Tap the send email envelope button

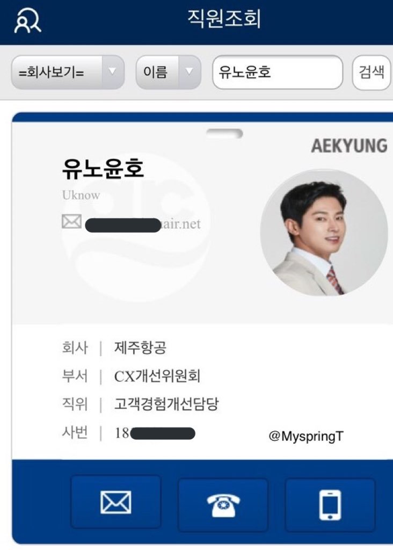pos(115,503)
